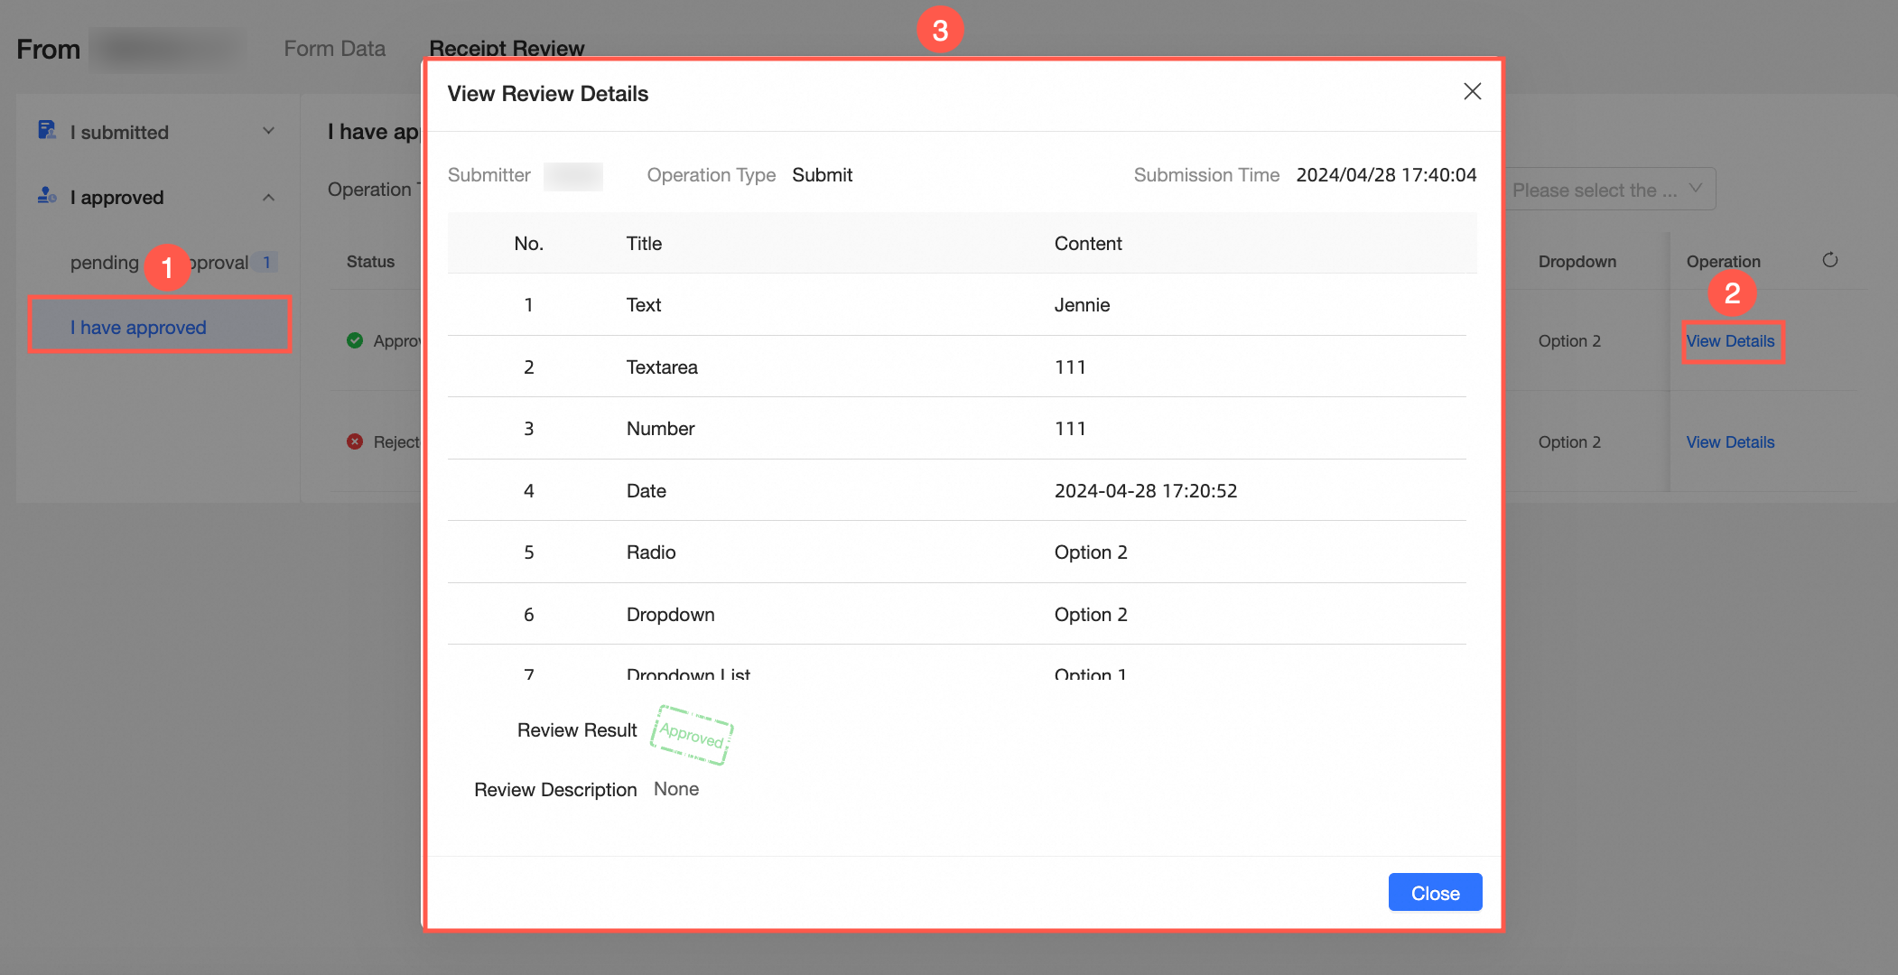Close the View Review Details dialog with X
Screen dimensions: 1898x975
[1472, 91]
